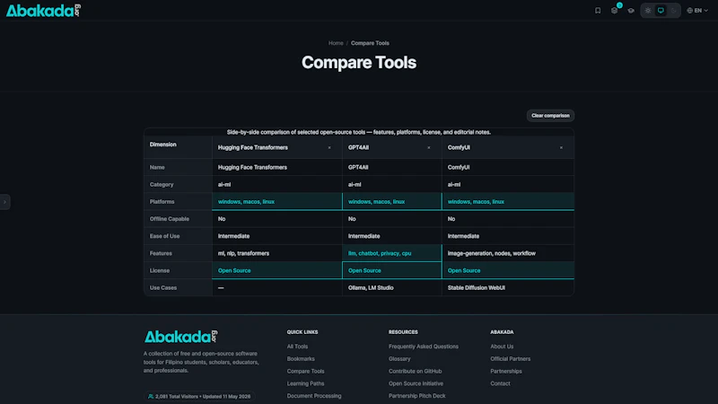Screen dimensions: 718x404
Task: Click the footer Abakada logo
Action: tap(181, 337)
